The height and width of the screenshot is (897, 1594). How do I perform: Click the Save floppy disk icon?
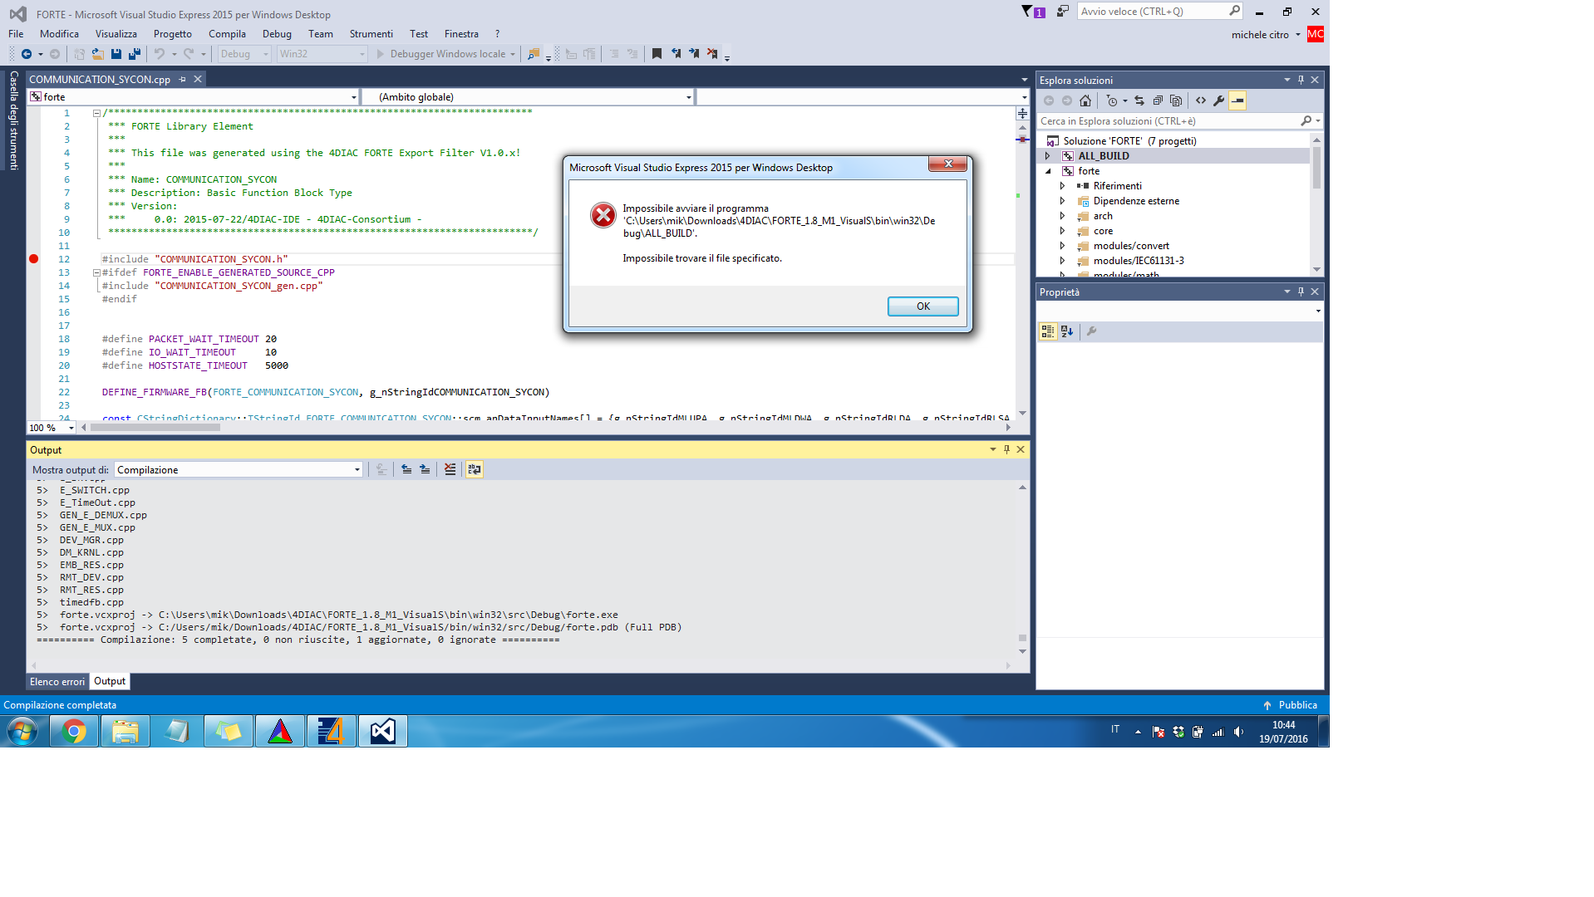click(x=116, y=54)
